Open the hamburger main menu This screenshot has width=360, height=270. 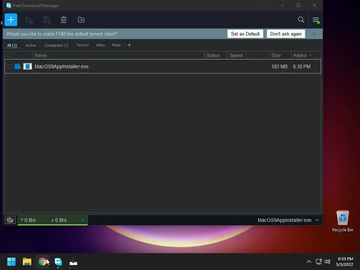(x=316, y=20)
